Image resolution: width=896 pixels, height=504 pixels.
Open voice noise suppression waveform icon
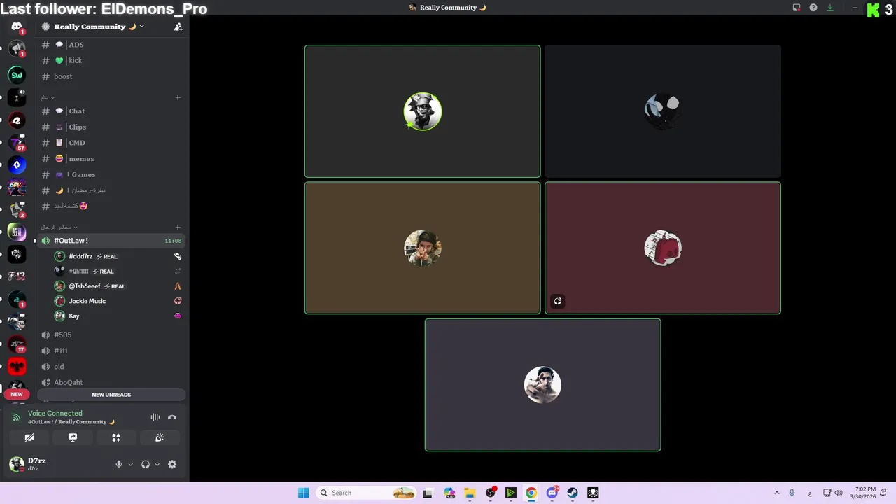155,417
